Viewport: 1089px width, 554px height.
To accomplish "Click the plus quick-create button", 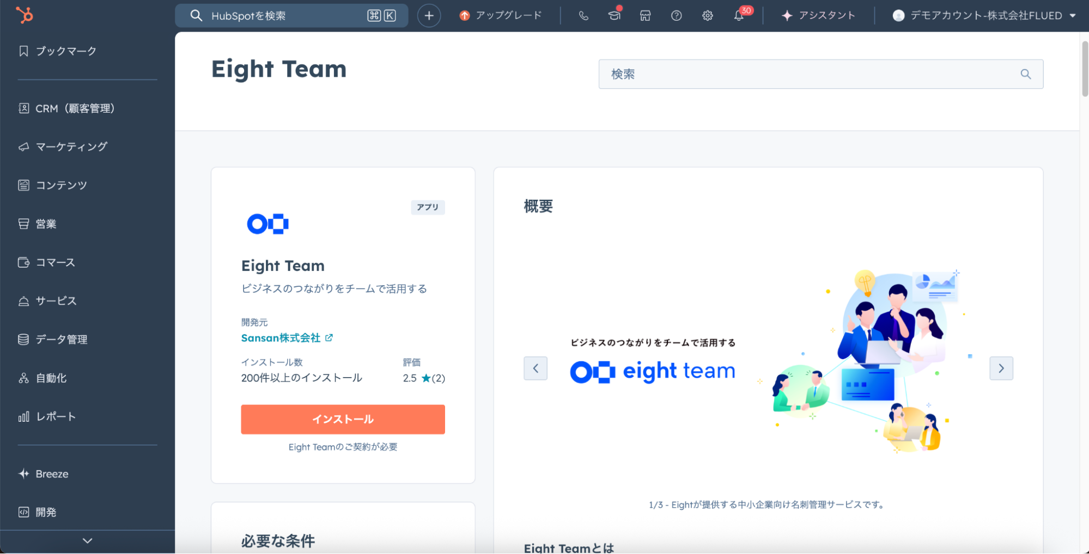I will 429,16.
